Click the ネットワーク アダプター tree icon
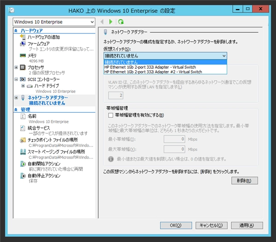276x242 pixels. click(23, 98)
